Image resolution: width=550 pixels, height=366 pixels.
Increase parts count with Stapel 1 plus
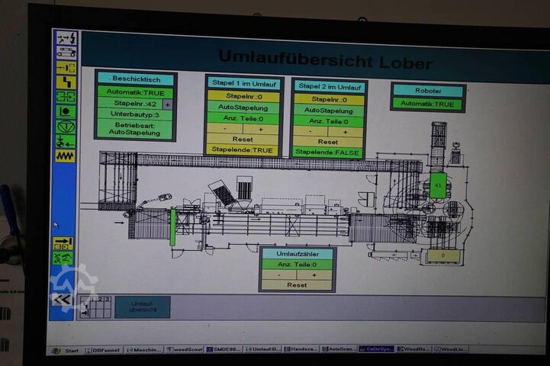tap(261, 130)
